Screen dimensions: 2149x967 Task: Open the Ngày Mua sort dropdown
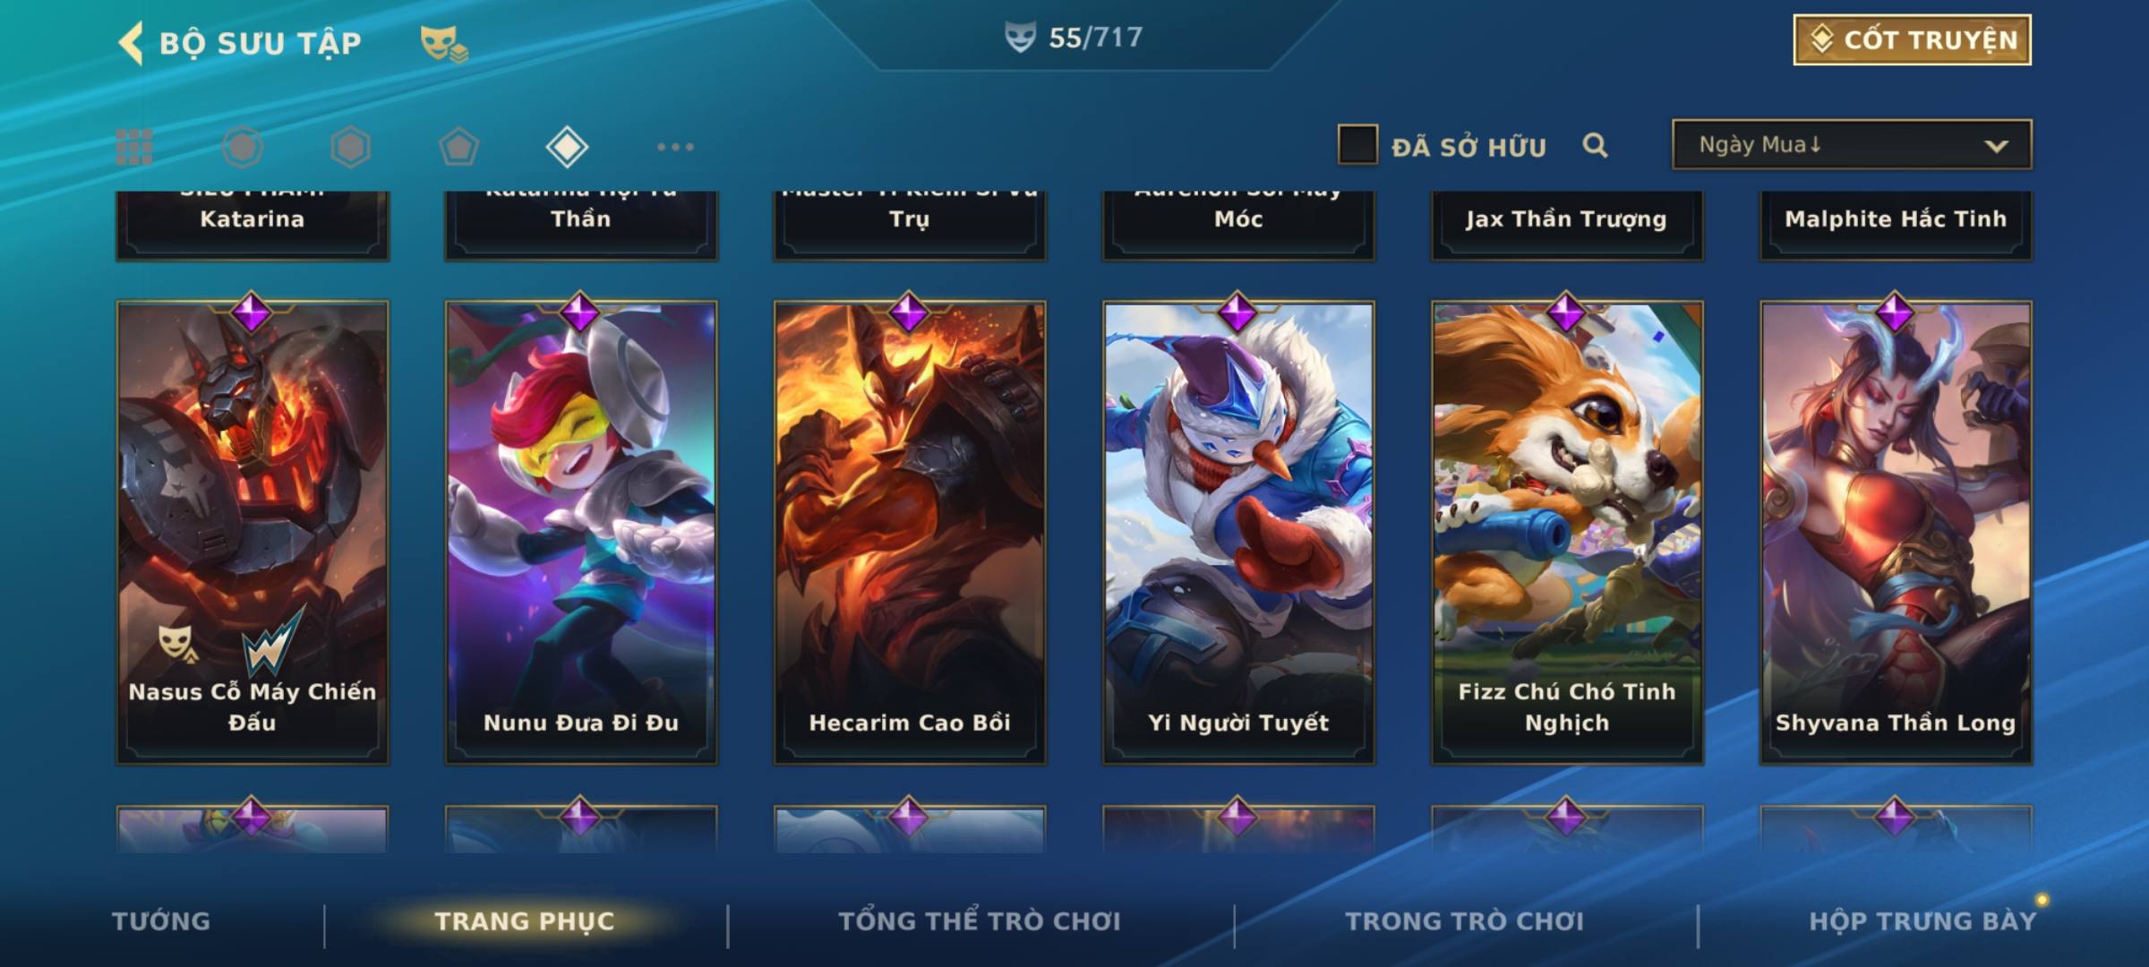1852,144
